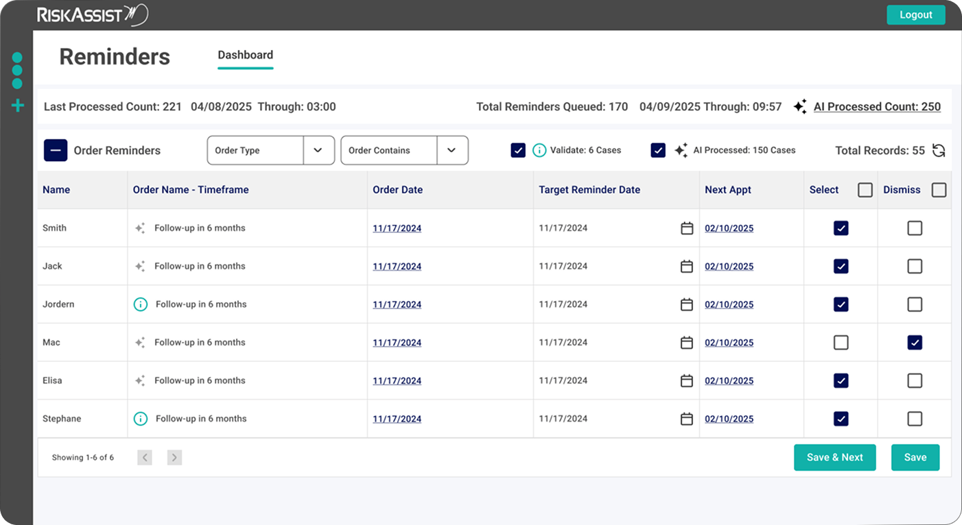Viewport: 962px width, 525px height.
Task: Open the AI Processed Count: 250 link
Action: [876, 107]
